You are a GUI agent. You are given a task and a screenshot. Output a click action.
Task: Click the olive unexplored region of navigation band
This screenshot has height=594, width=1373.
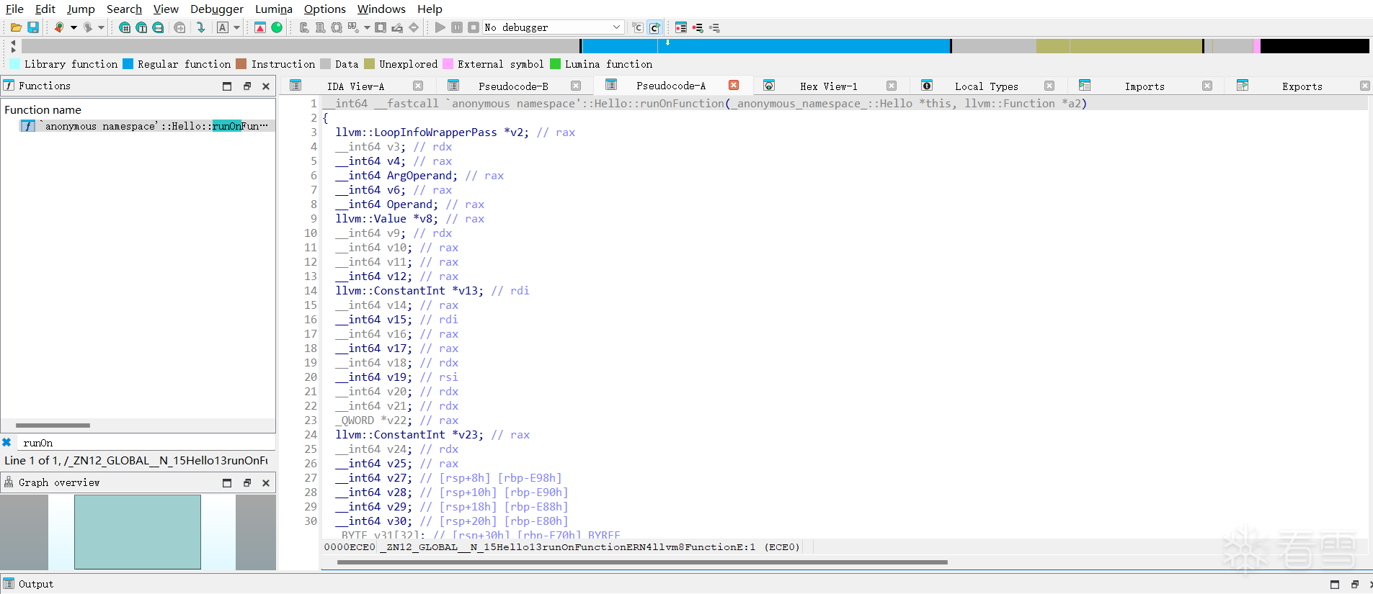tap(1119, 46)
